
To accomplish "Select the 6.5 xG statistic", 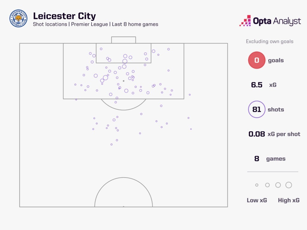I will [257, 85].
